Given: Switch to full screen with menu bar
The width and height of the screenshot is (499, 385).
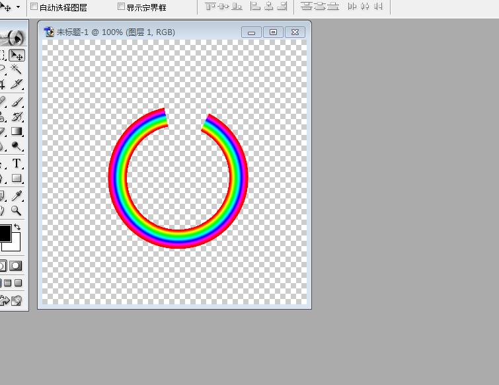Looking at the screenshot, I should [x=8, y=282].
